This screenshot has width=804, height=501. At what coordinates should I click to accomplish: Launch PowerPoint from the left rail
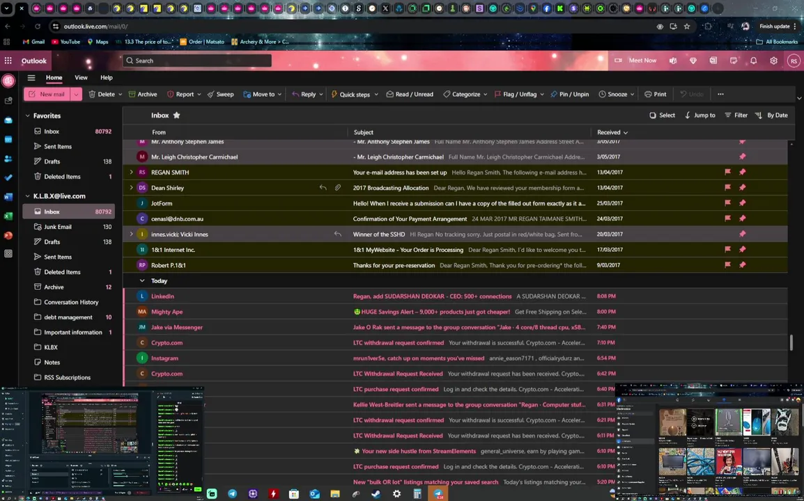(8, 236)
